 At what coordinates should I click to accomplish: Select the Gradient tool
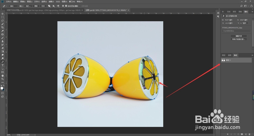tap(3, 52)
